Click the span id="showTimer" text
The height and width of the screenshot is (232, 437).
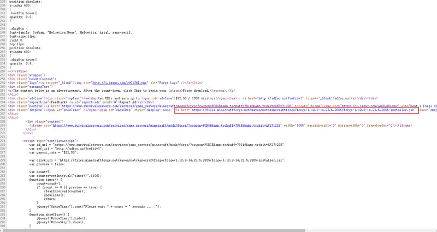coord(66,110)
